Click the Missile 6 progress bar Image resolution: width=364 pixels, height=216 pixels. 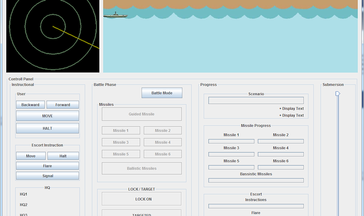[281, 167]
